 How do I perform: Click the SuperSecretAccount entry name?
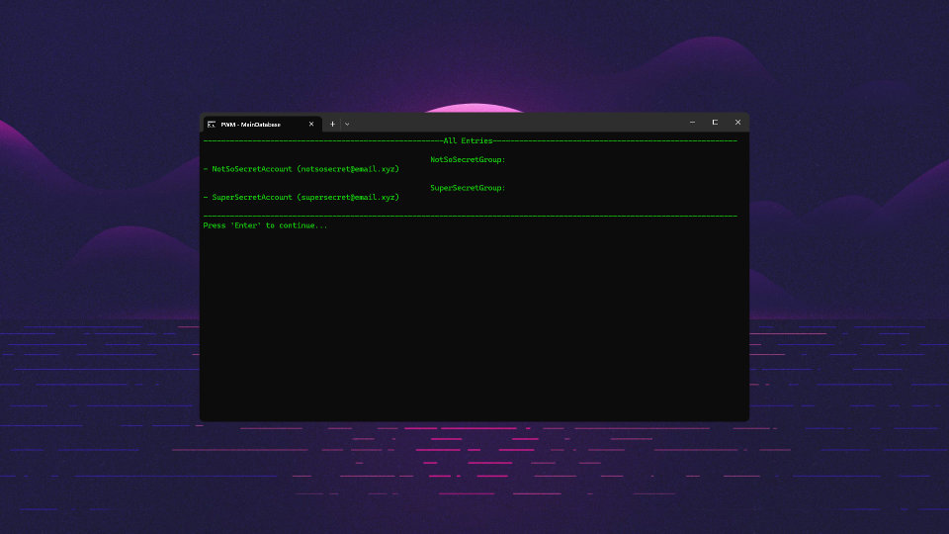coord(252,197)
